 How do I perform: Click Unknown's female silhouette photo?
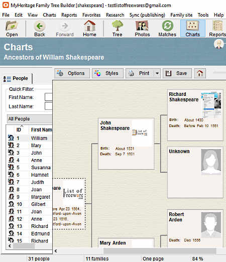(211, 162)
